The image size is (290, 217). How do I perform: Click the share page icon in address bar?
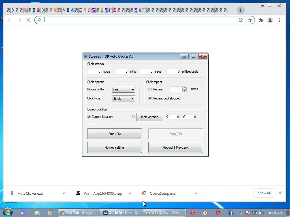click(x=241, y=20)
